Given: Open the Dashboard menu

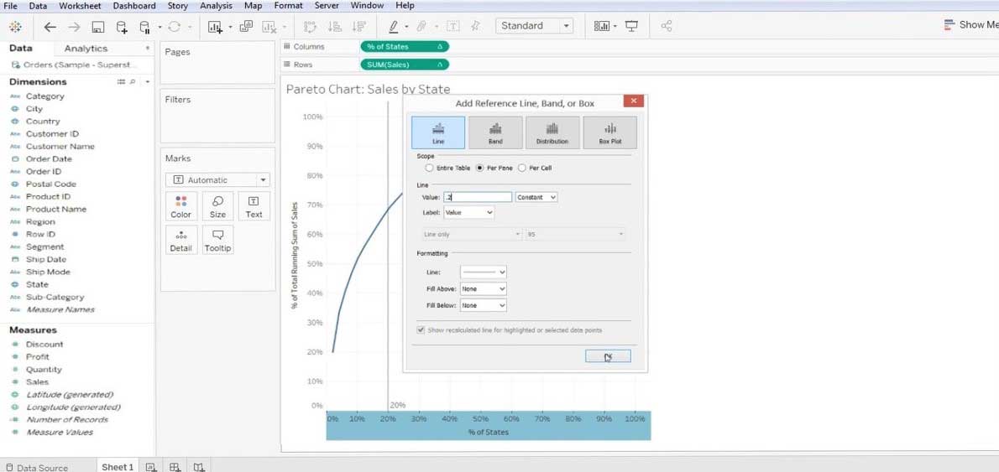Looking at the screenshot, I should pos(133,6).
